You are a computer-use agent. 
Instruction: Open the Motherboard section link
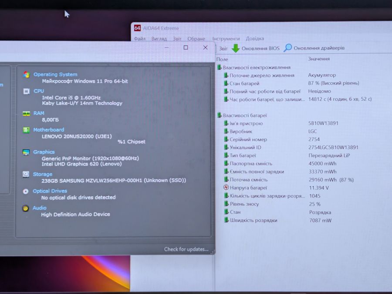(48, 130)
